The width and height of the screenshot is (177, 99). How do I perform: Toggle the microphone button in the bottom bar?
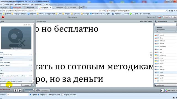(15, 90)
